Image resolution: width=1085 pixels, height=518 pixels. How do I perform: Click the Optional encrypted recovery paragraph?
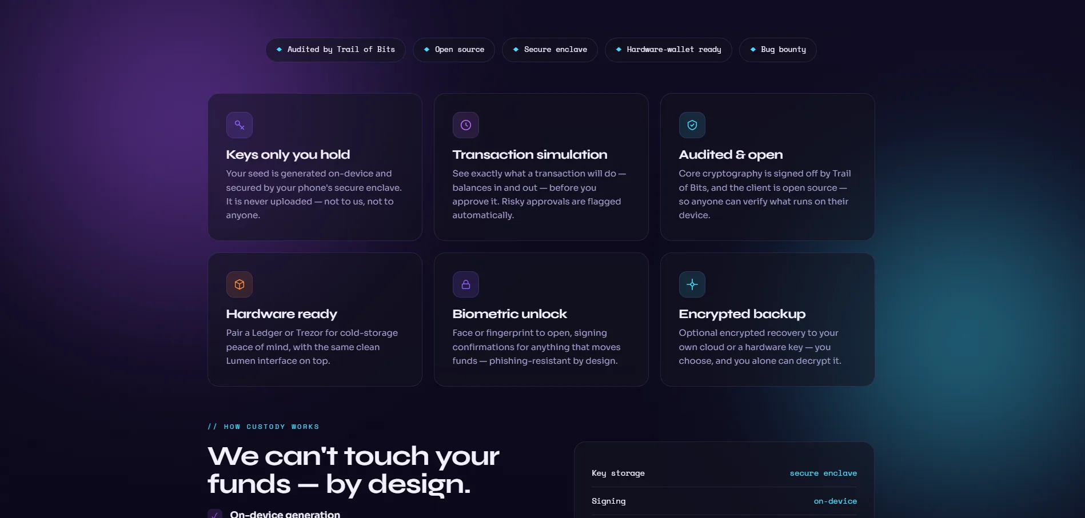click(760, 347)
